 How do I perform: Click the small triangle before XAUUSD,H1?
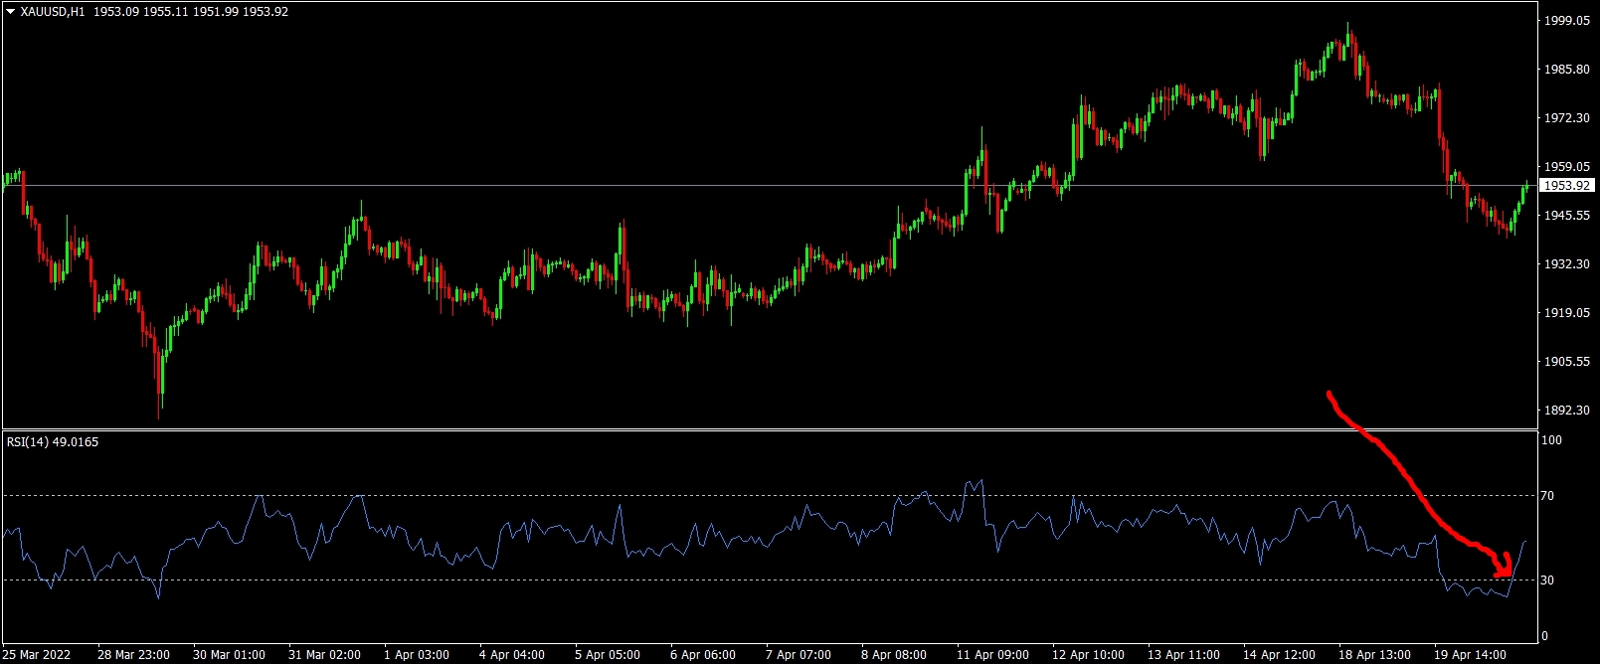pyautogui.click(x=10, y=12)
